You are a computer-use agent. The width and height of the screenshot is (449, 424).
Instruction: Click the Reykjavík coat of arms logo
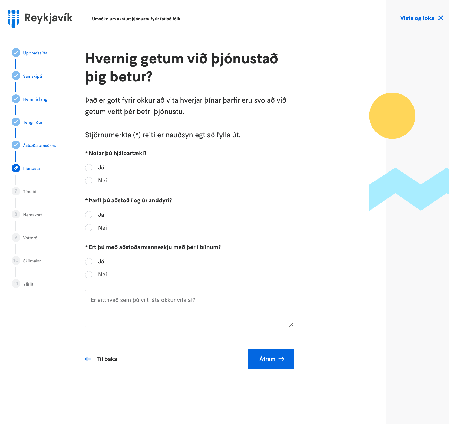coord(13,19)
